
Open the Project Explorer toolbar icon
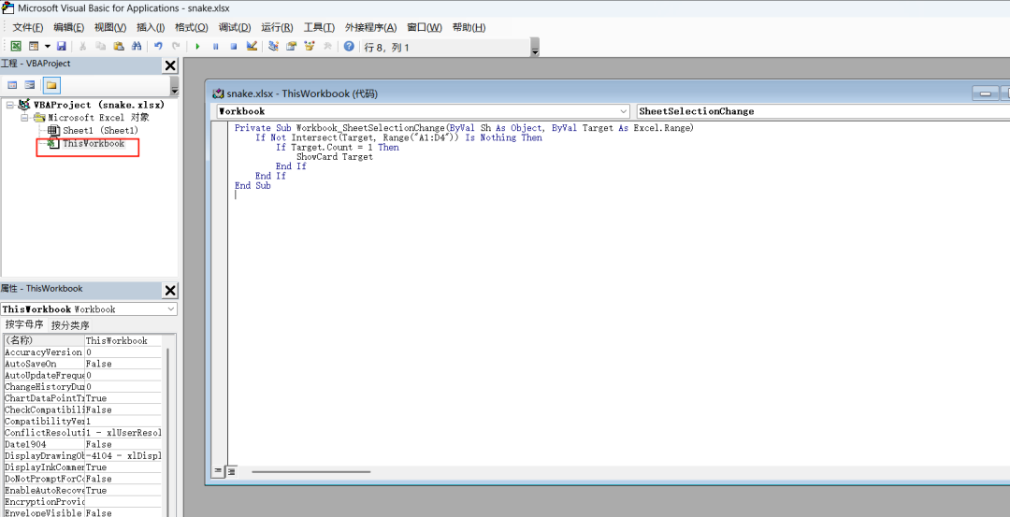[274, 47]
